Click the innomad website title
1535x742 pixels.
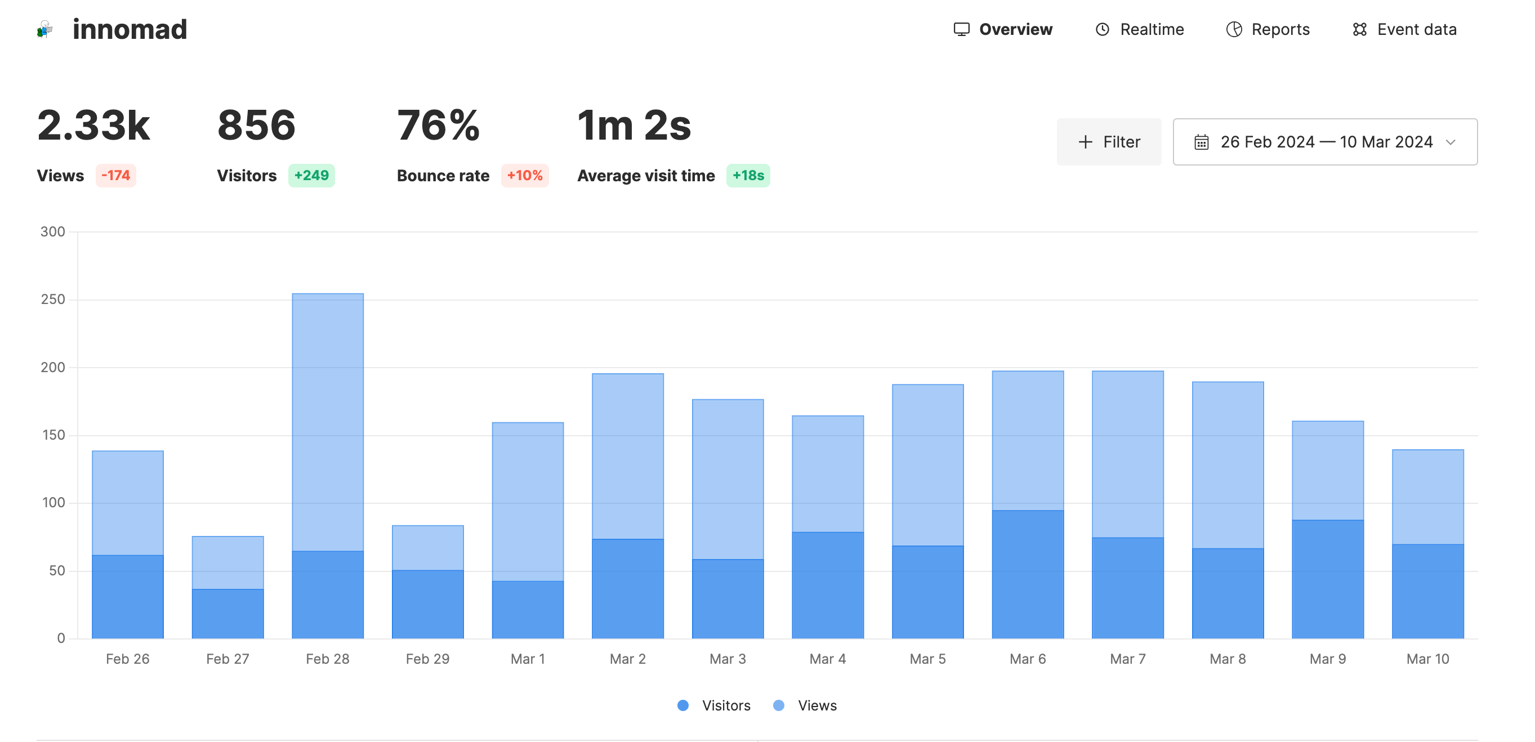pos(130,29)
